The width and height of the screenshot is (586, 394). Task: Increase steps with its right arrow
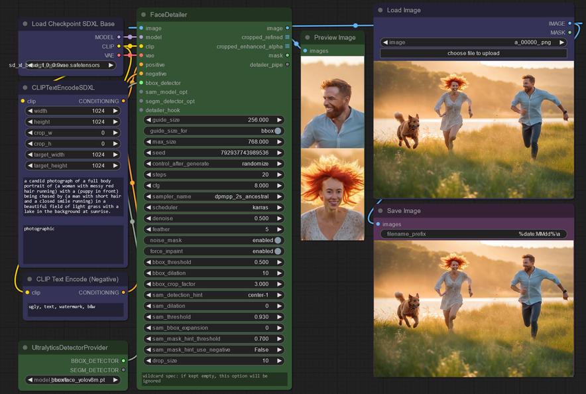pyautogui.click(x=279, y=174)
